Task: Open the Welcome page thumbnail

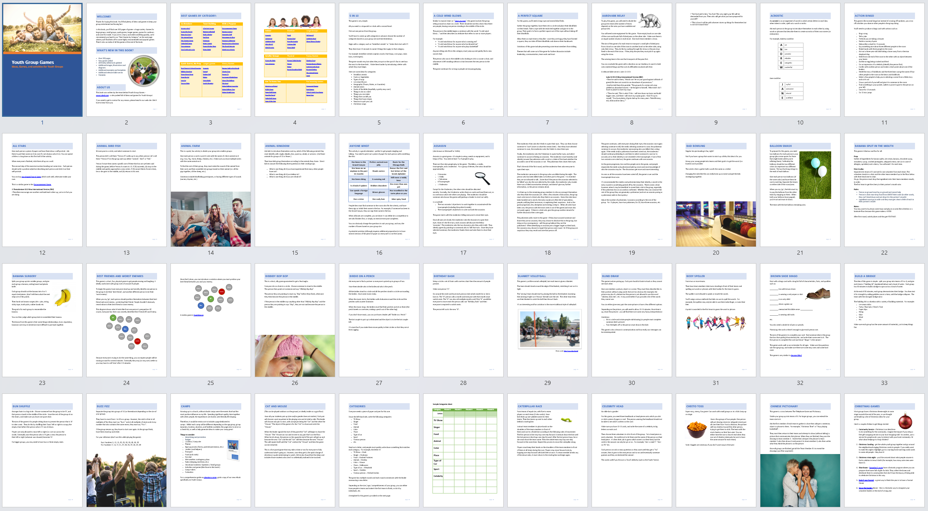Action: (127, 60)
